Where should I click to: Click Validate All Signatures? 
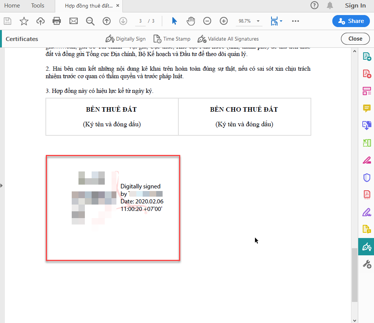coord(228,39)
